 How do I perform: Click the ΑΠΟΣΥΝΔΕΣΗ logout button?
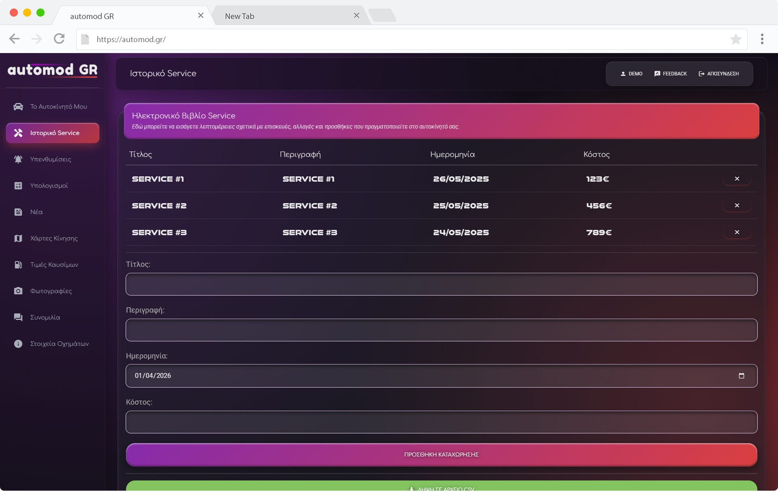(718, 74)
